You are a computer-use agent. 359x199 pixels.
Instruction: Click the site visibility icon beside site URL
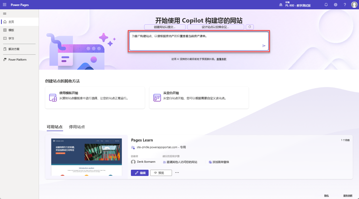(133, 147)
